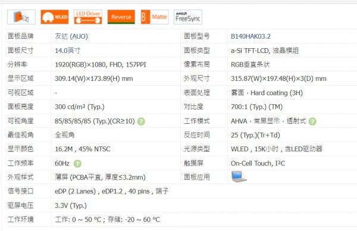This screenshot has width=357, height=231.
Task: Click the Reverse feature badge
Action: tap(121, 17)
